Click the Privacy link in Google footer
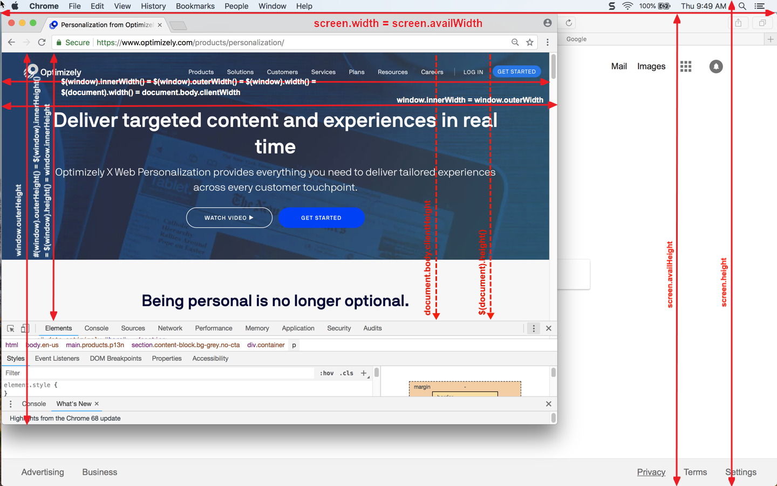777x486 pixels. pyautogui.click(x=651, y=472)
